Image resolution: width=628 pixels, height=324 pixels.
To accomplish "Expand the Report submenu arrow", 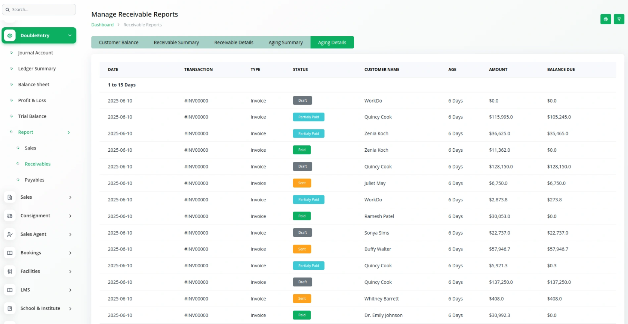I will pos(69,132).
